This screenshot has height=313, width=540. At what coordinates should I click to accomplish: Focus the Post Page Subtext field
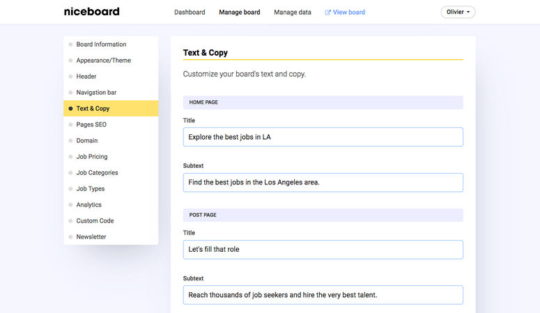[x=323, y=295]
